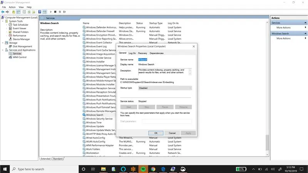Click the WSearch service name field
Screen dimensions: 308x173
point(142,60)
